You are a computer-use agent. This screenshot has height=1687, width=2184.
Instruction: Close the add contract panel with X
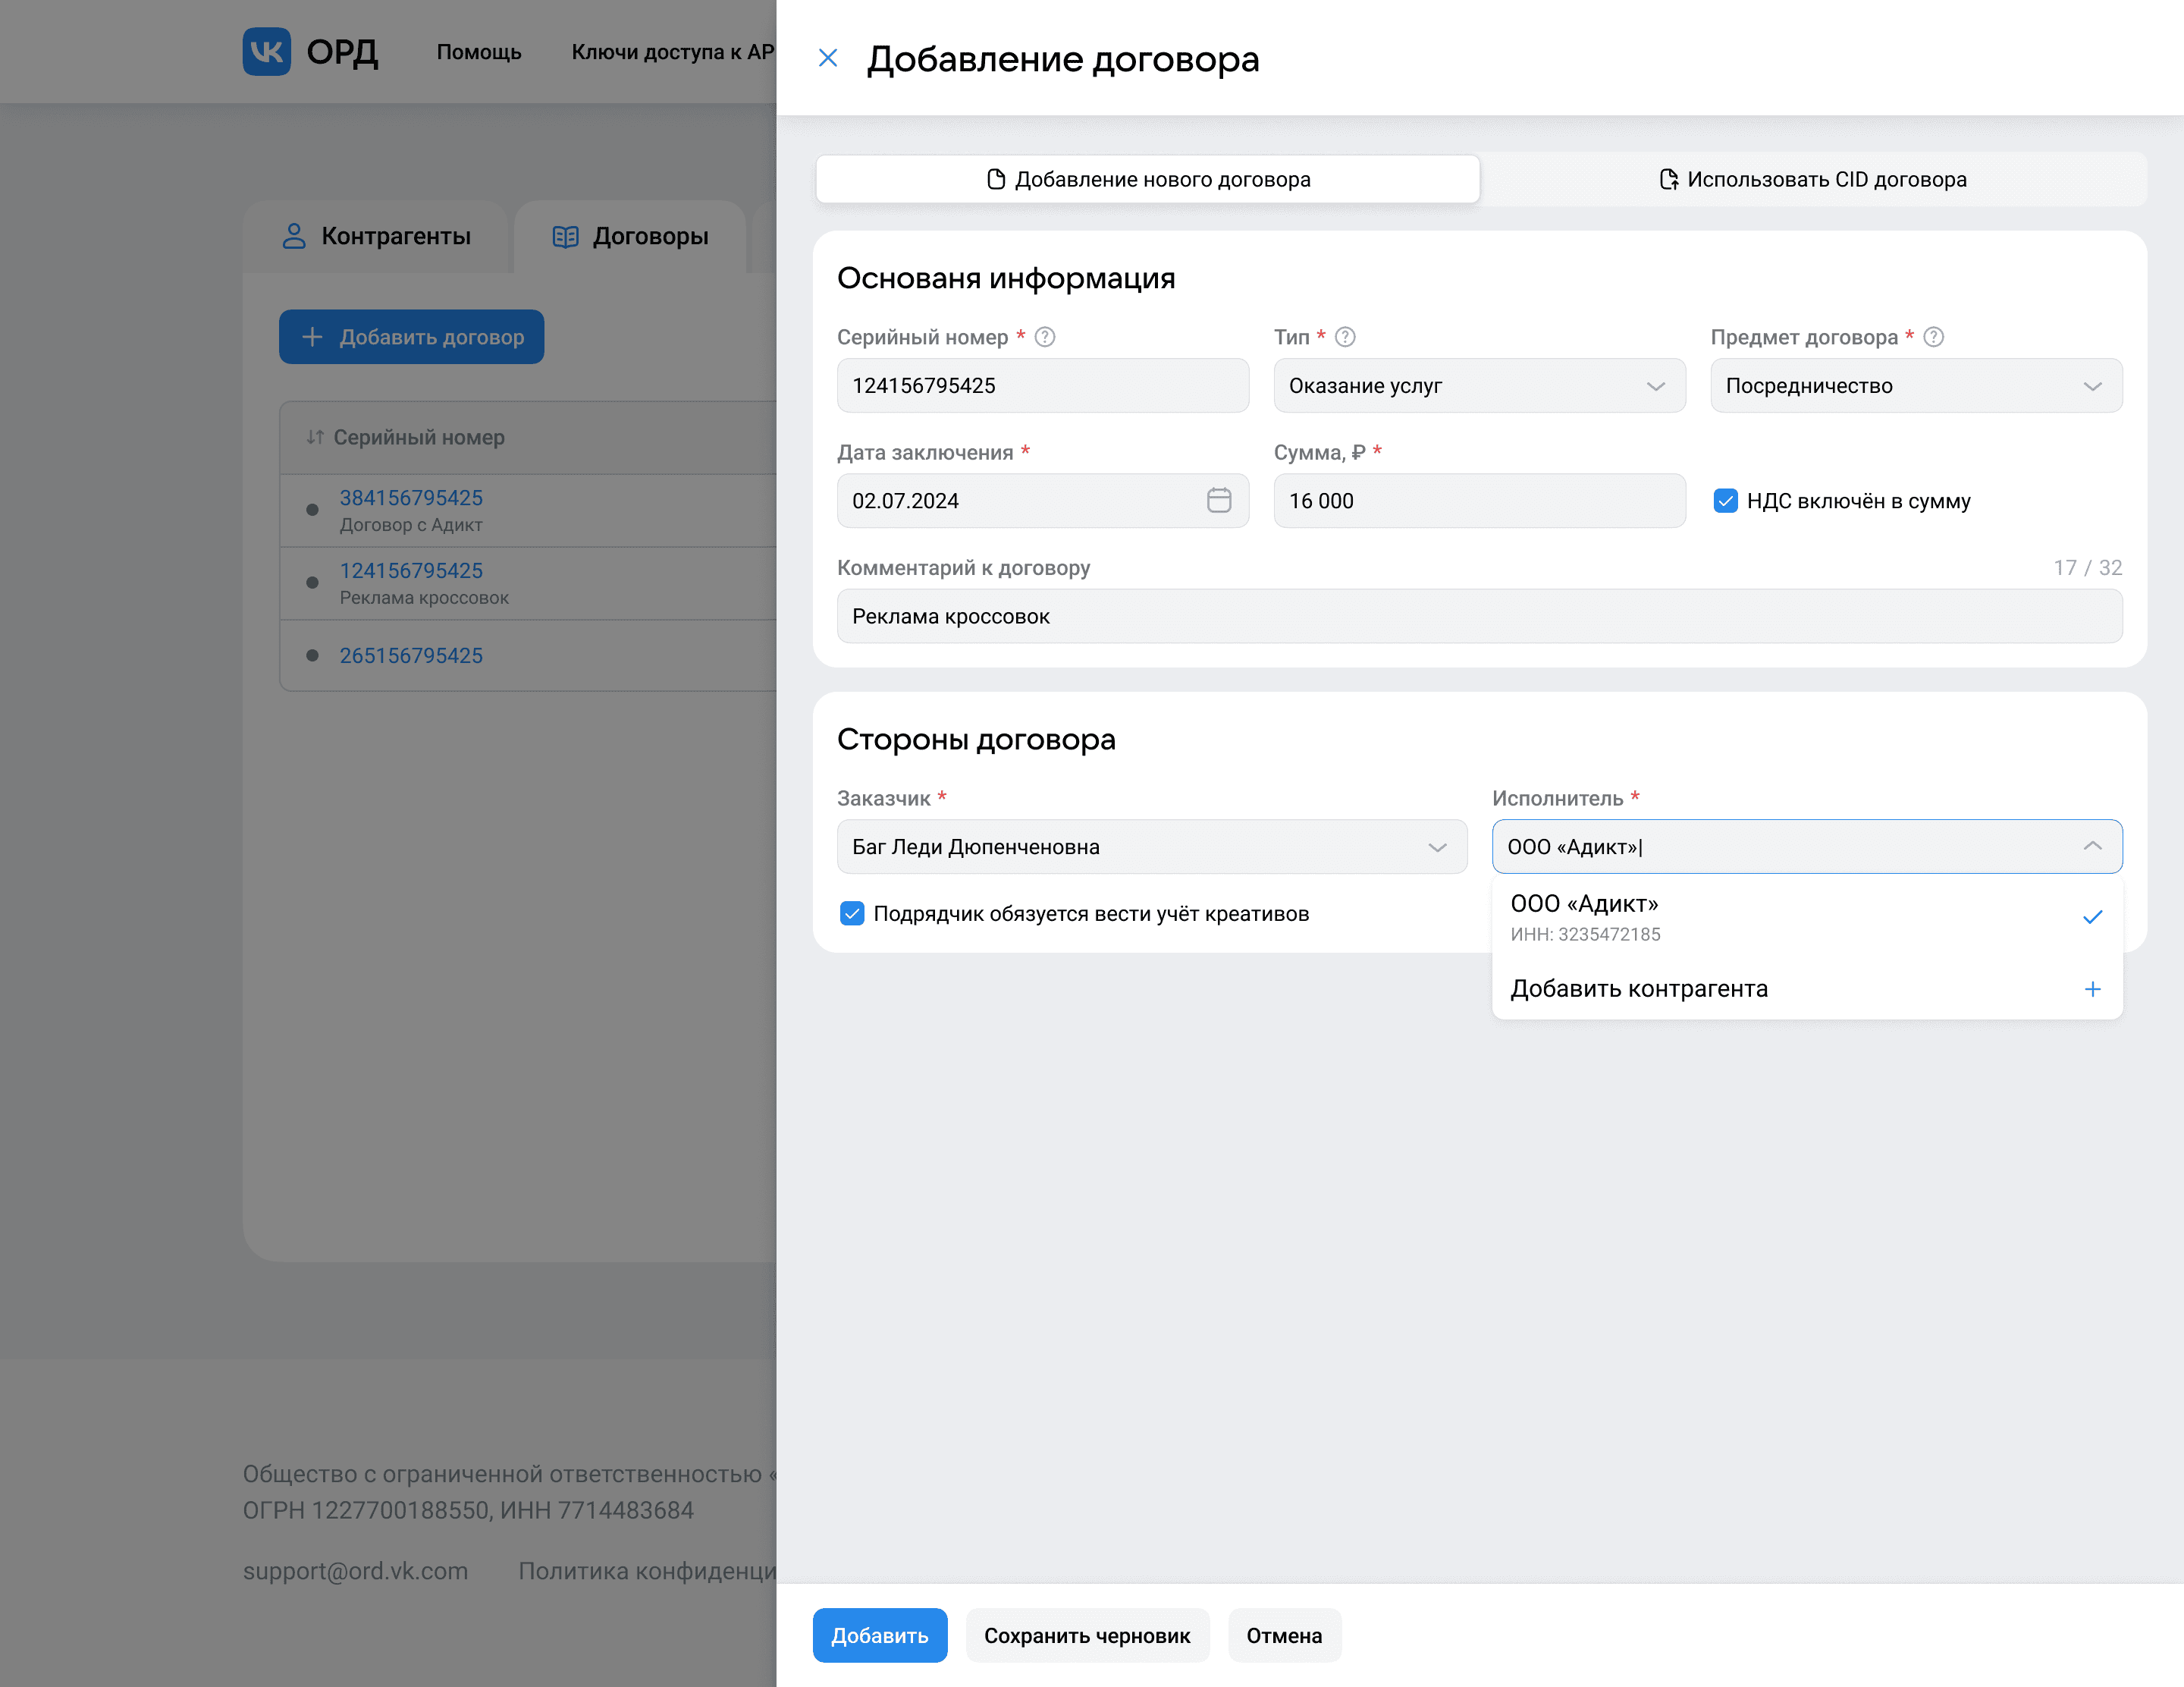[x=828, y=58]
